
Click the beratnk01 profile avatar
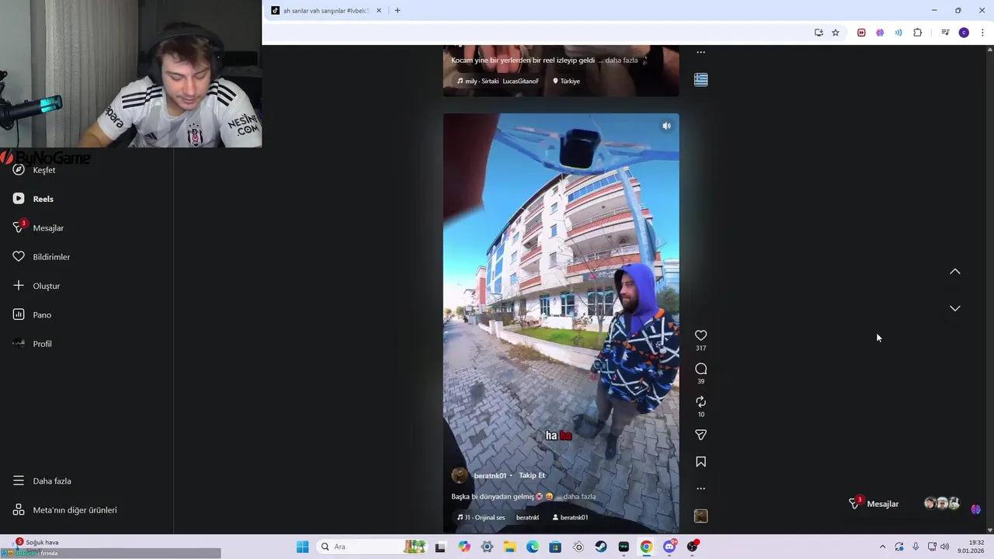click(x=460, y=475)
